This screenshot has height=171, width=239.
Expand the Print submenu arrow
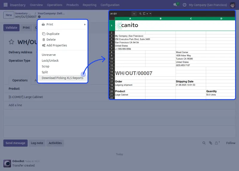click(85, 25)
